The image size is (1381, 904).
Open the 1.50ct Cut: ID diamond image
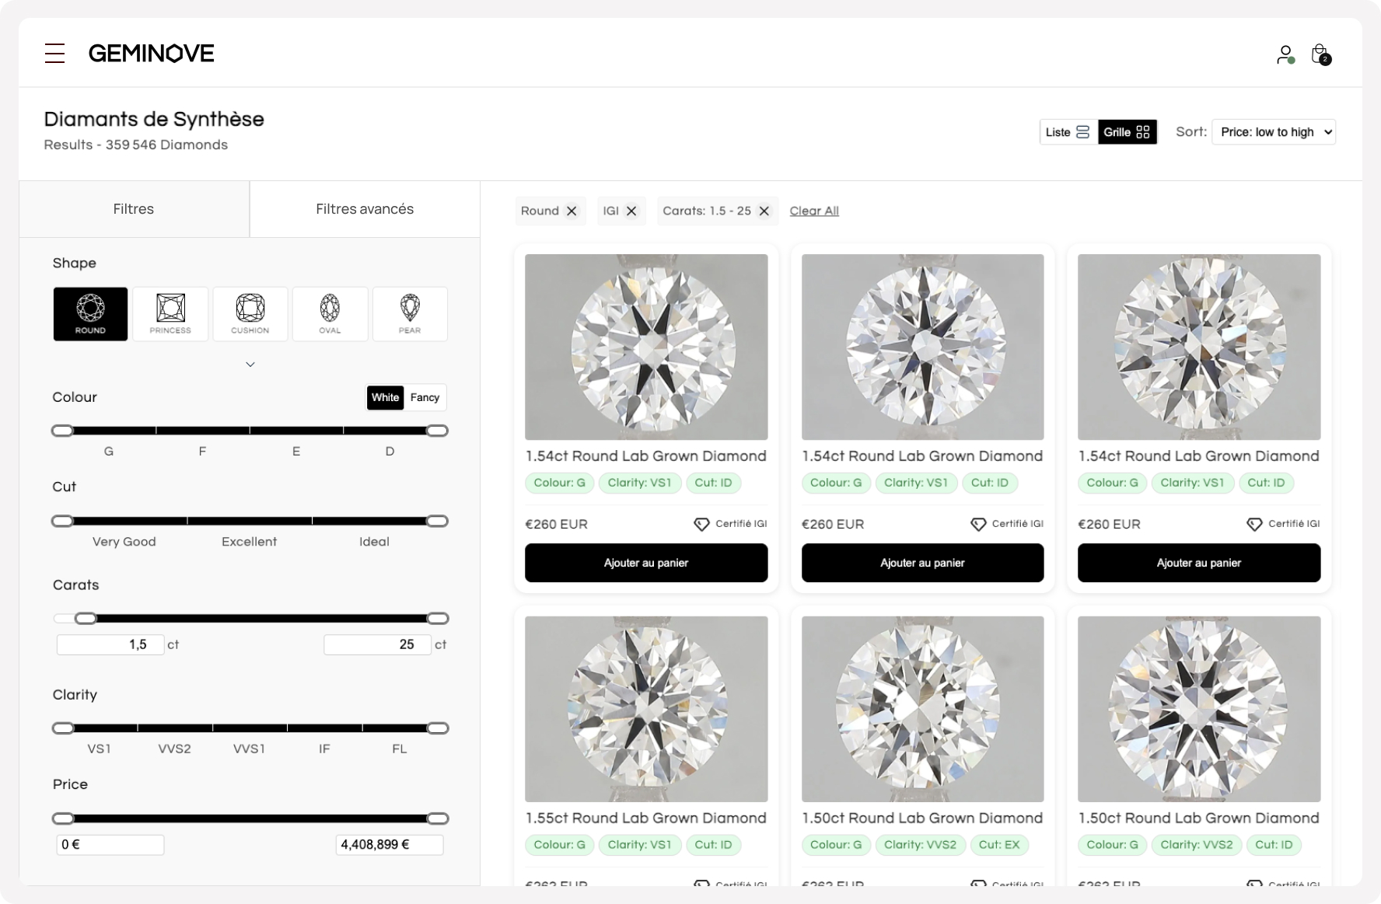(1199, 709)
